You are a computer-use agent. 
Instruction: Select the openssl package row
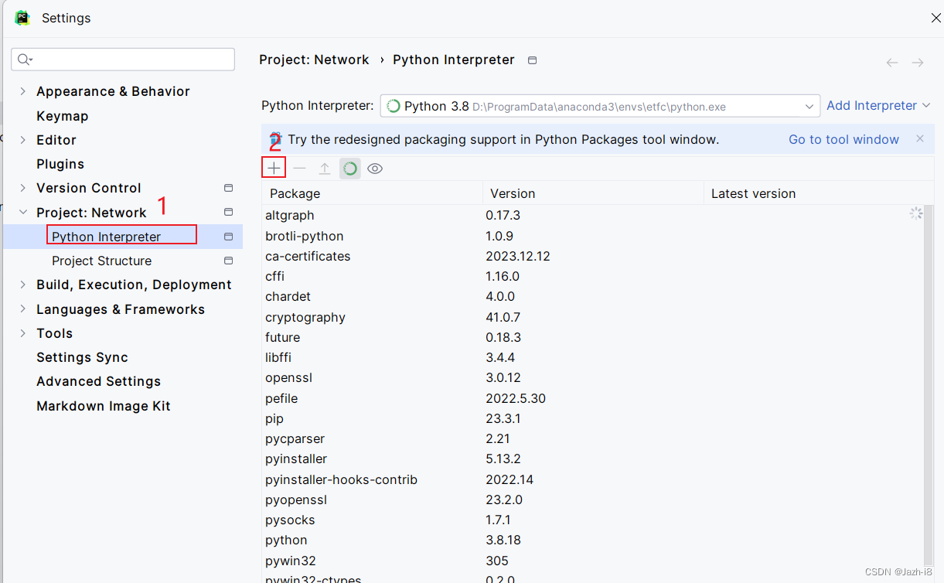(593, 377)
